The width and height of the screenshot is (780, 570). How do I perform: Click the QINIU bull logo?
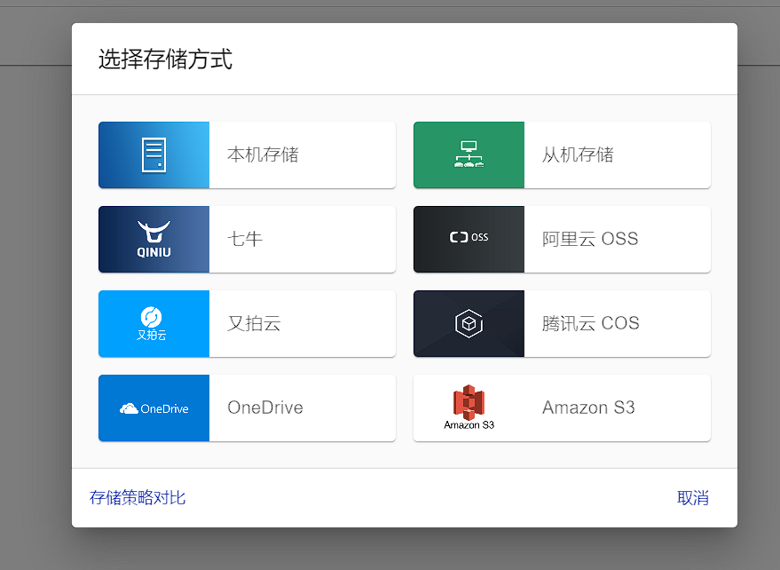[154, 239]
